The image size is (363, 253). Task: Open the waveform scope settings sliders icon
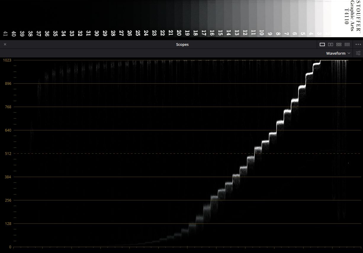click(x=358, y=53)
